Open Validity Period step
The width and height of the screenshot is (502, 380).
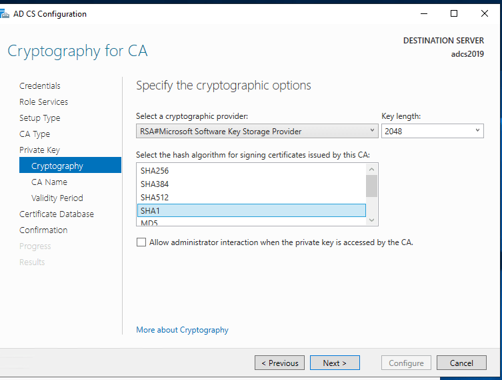57,198
